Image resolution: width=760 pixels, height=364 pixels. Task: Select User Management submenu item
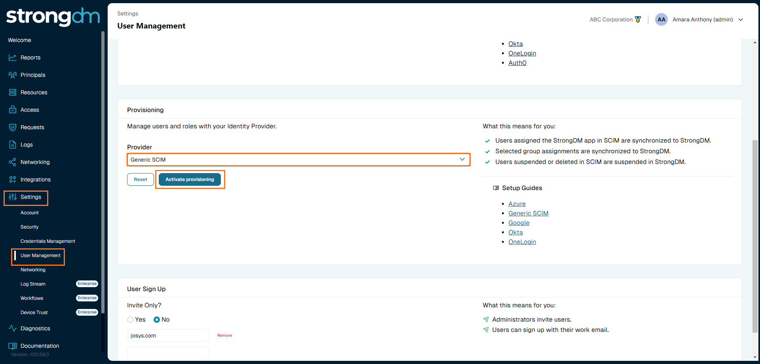point(40,255)
